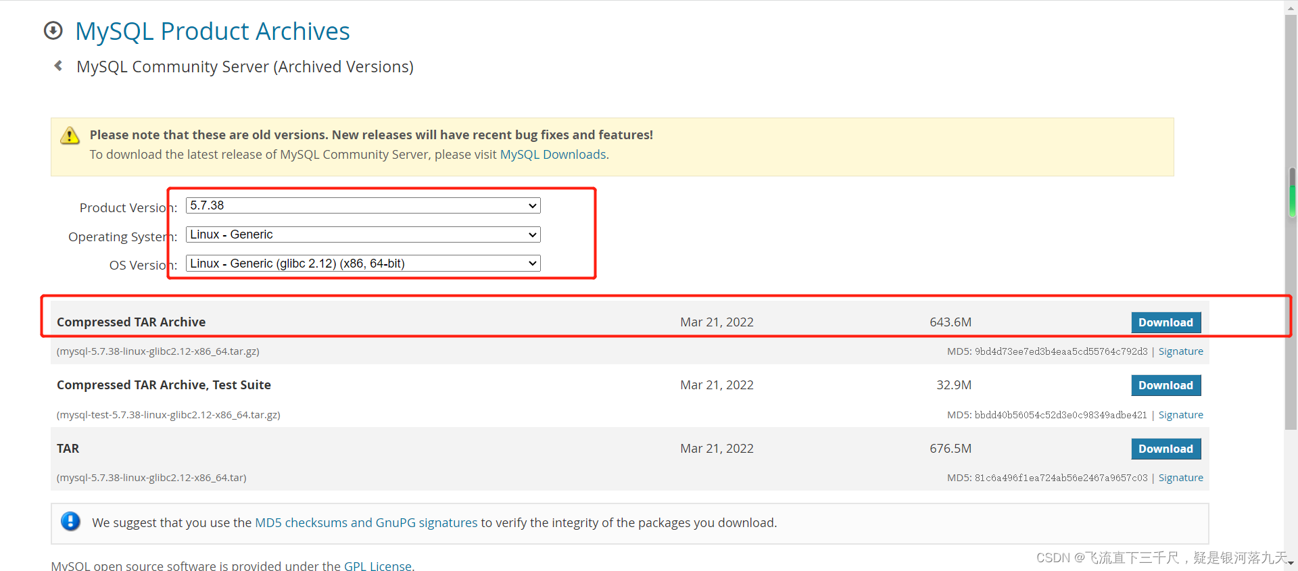Viewport: 1298px width, 571px height.
Task: Click the download circle icon beside MySQL Product Archives
Action: point(53,30)
